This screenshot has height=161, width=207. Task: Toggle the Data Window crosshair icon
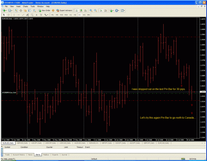[x=21, y=10]
